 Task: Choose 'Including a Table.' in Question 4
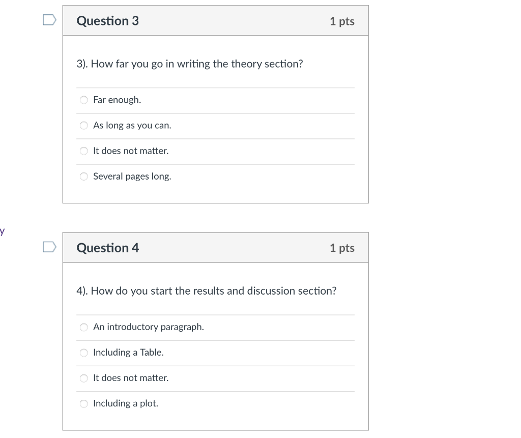pyautogui.click(x=128, y=353)
